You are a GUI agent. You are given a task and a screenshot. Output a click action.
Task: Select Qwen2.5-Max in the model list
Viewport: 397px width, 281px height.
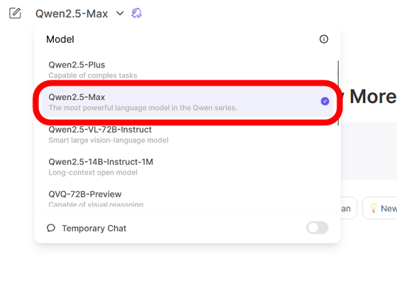coord(187,102)
